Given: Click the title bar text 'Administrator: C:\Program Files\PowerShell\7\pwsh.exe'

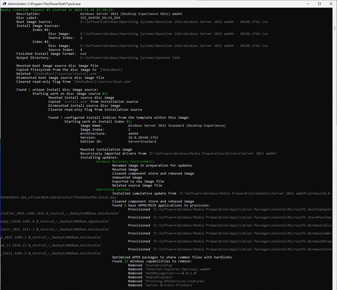Looking at the screenshot, I should [44, 4].
